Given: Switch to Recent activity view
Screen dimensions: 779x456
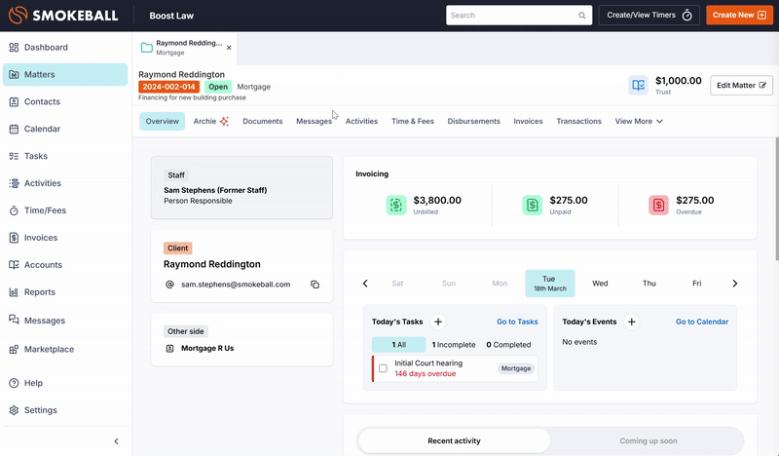Looking at the screenshot, I should (454, 440).
